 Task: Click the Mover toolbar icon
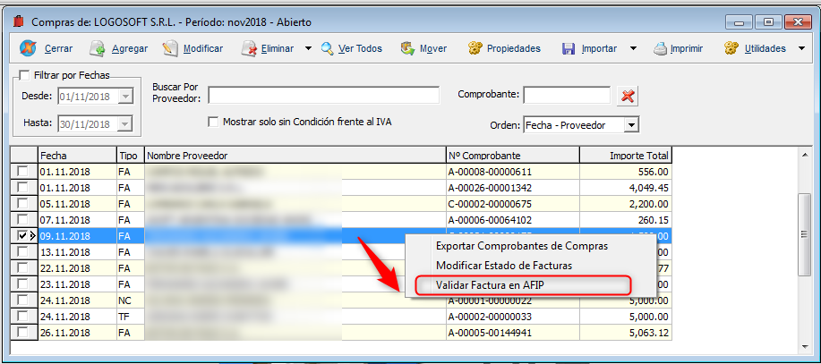point(408,48)
